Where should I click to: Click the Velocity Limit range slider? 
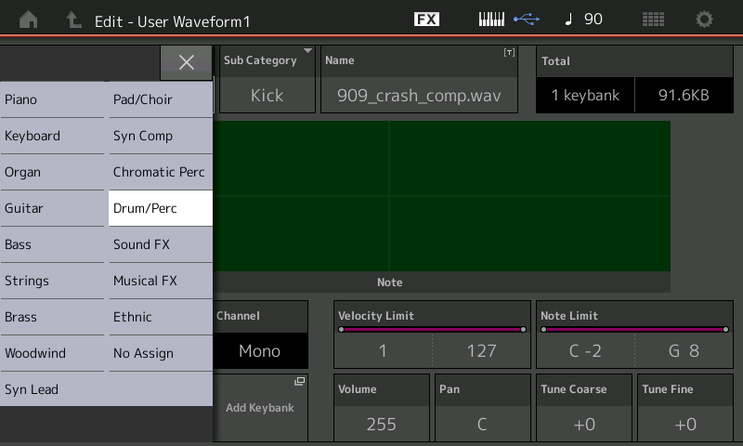click(432, 329)
